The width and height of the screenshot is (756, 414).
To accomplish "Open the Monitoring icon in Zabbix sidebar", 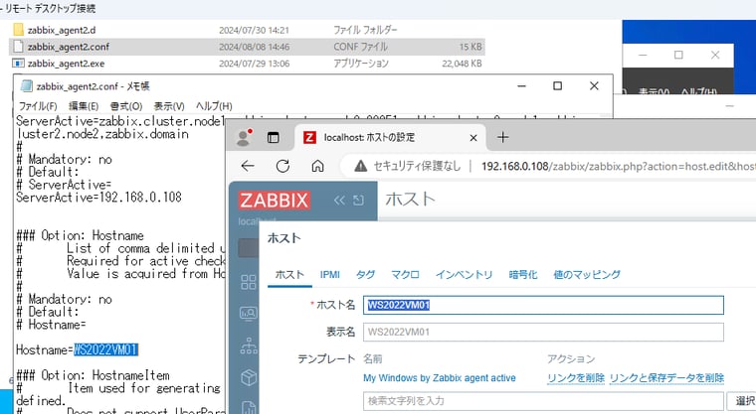I will [249, 314].
